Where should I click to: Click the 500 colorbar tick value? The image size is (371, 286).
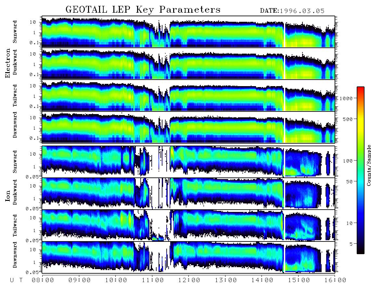tap(348, 119)
